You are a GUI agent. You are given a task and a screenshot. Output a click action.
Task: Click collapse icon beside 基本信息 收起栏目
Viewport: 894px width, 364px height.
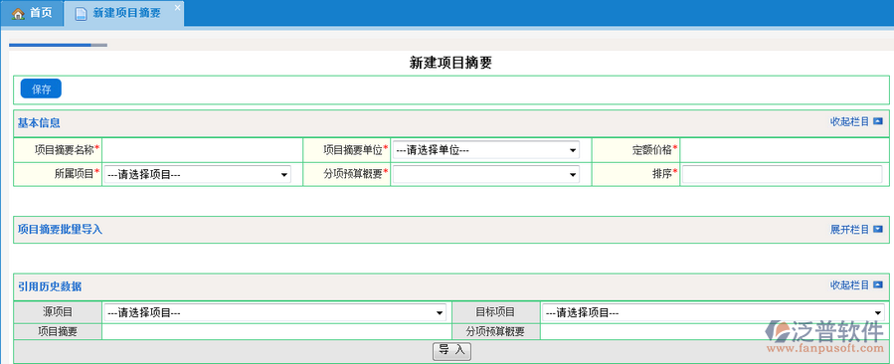[877, 121]
